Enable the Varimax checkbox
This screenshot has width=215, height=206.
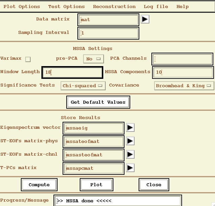pos(28,59)
